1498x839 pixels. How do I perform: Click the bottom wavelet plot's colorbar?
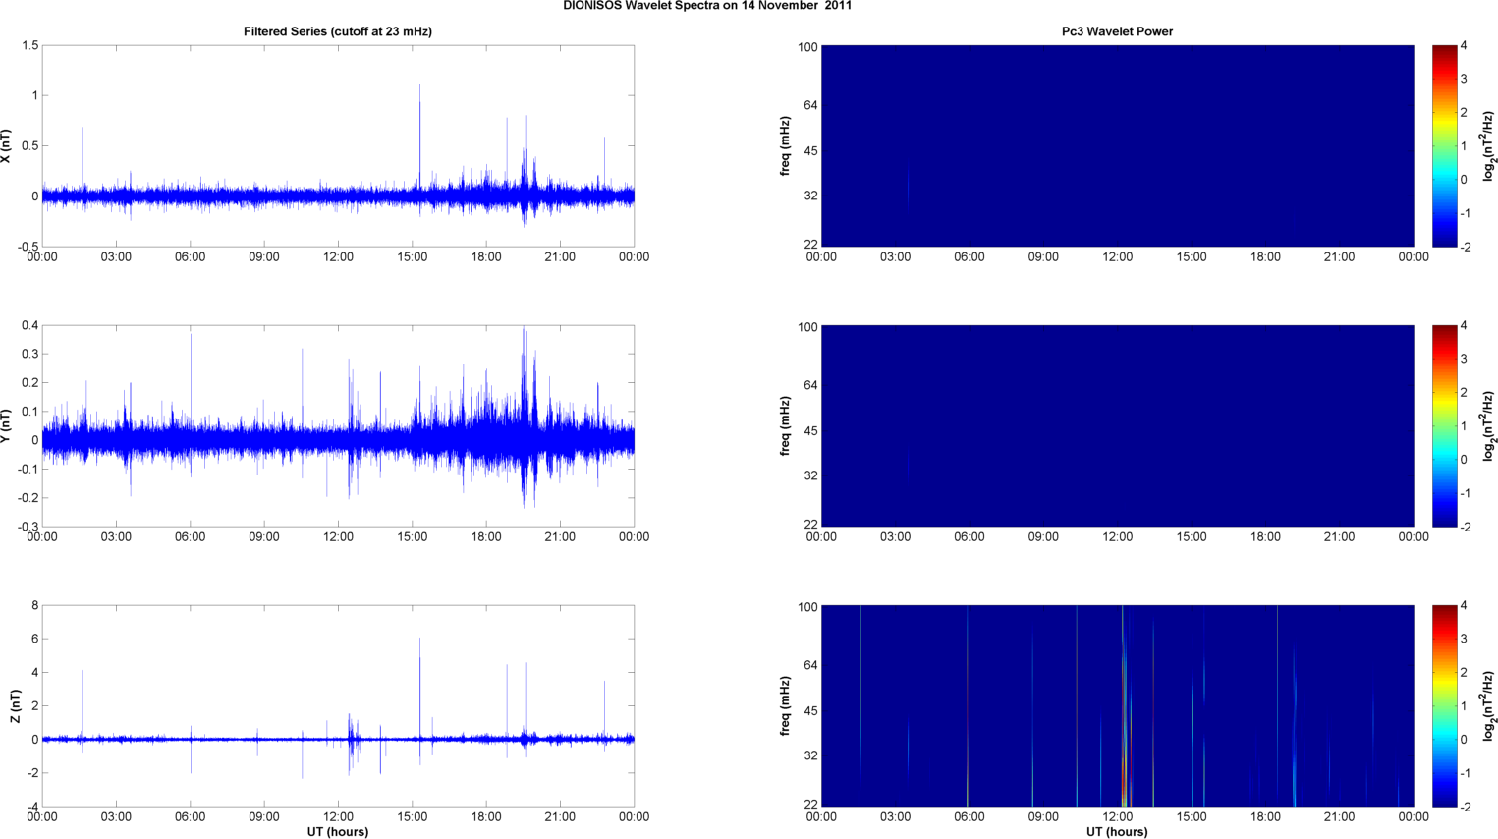click(1444, 705)
